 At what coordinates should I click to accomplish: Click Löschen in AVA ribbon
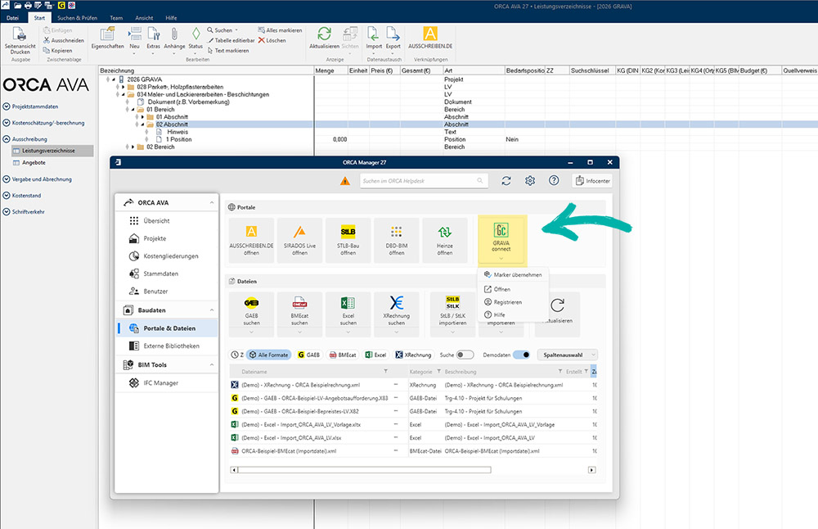pyautogui.click(x=272, y=40)
